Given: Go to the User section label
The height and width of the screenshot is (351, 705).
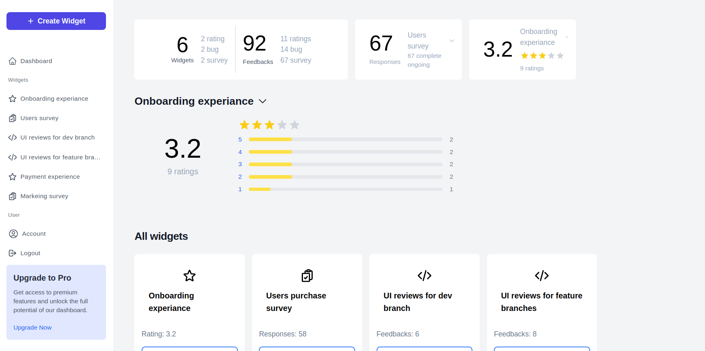Looking at the screenshot, I should point(14,215).
